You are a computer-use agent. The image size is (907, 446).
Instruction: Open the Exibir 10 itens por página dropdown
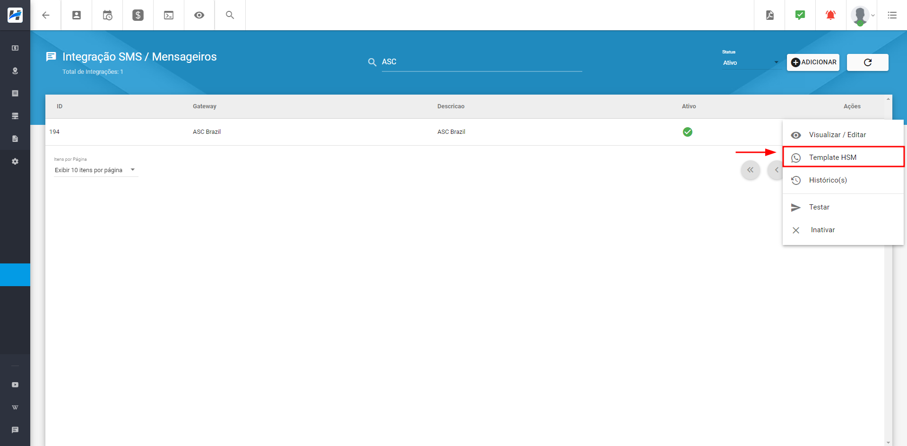coord(96,170)
